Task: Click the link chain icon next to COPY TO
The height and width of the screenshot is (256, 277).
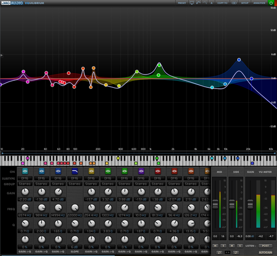Action: coord(234,3)
